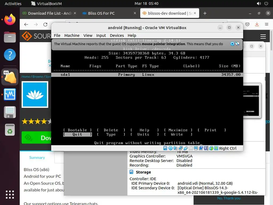Click the Home breadcrumb link
Screen dimensions: 273x205
[26, 77]
